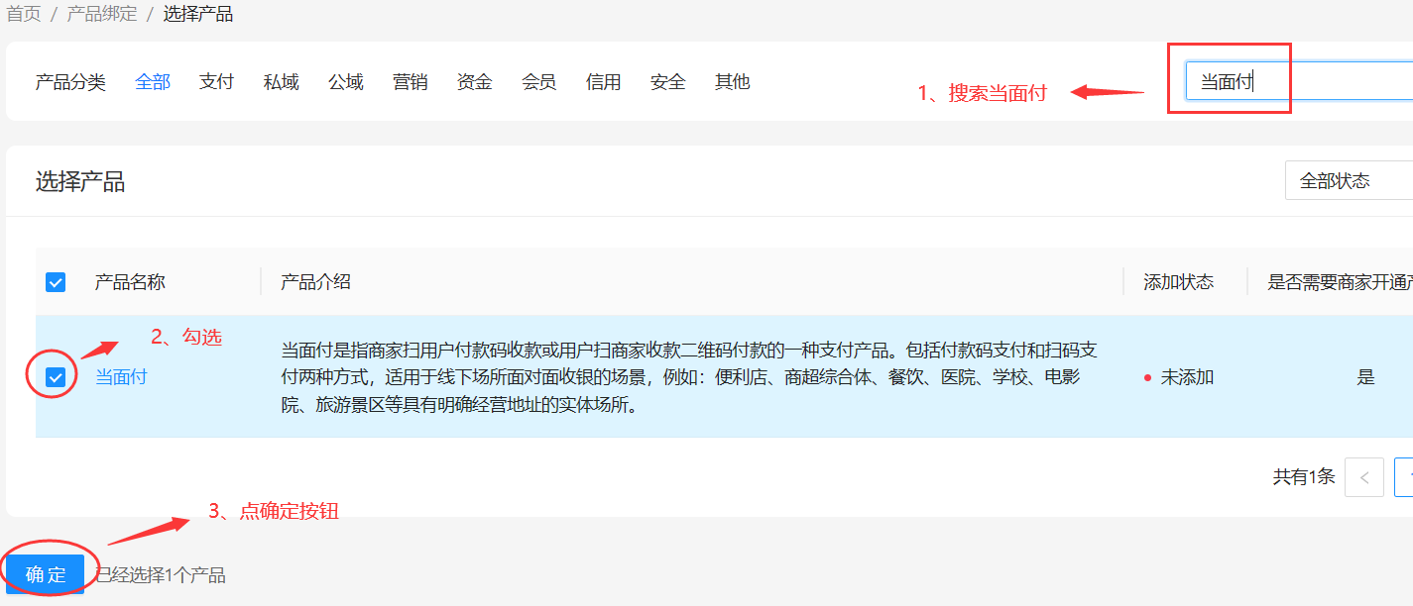Screen dimensions: 1413x606
Task: Filter products by 信用
Action: pyautogui.click(x=603, y=82)
